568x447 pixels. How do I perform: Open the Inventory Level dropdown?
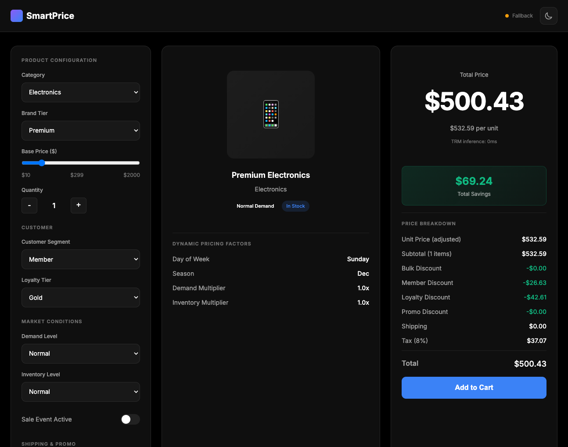click(x=81, y=392)
